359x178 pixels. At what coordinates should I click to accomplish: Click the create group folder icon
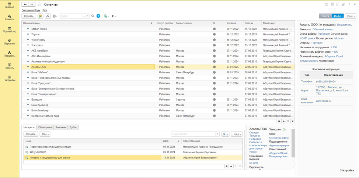41,16
